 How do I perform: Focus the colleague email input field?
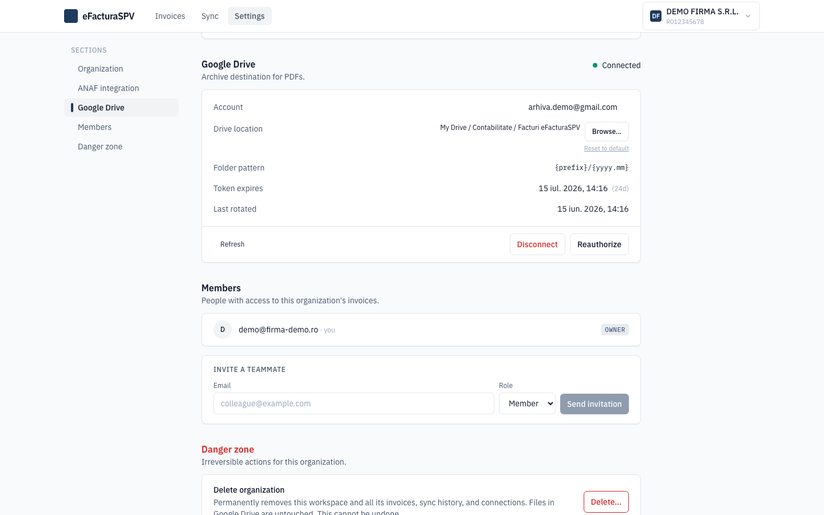(x=354, y=403)
